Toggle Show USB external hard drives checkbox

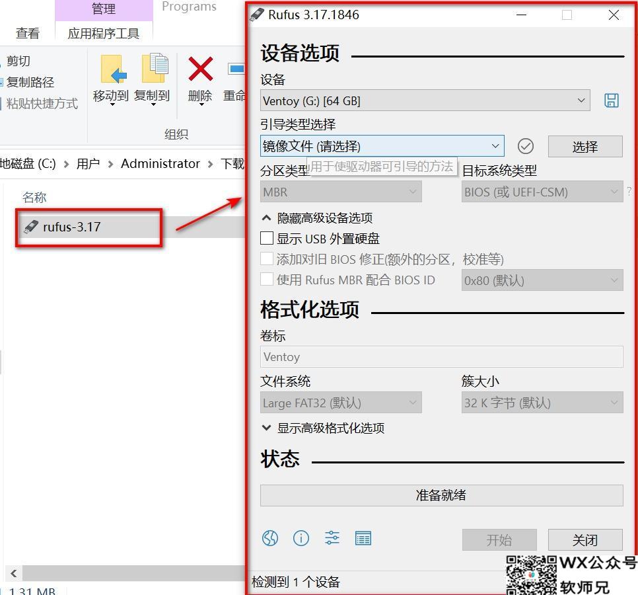coord(267,238)
